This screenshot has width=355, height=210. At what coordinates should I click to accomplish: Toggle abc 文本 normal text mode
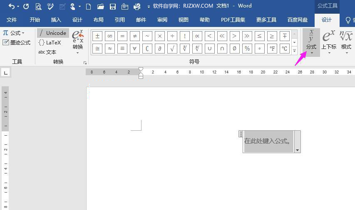tap(47, 52)
